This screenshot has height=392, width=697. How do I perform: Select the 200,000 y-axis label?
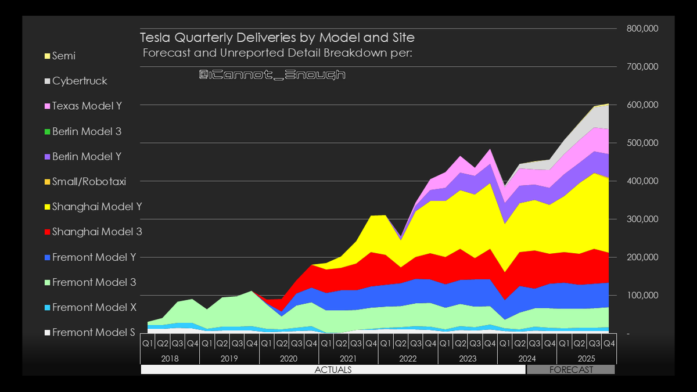click(x=642, y=257)
